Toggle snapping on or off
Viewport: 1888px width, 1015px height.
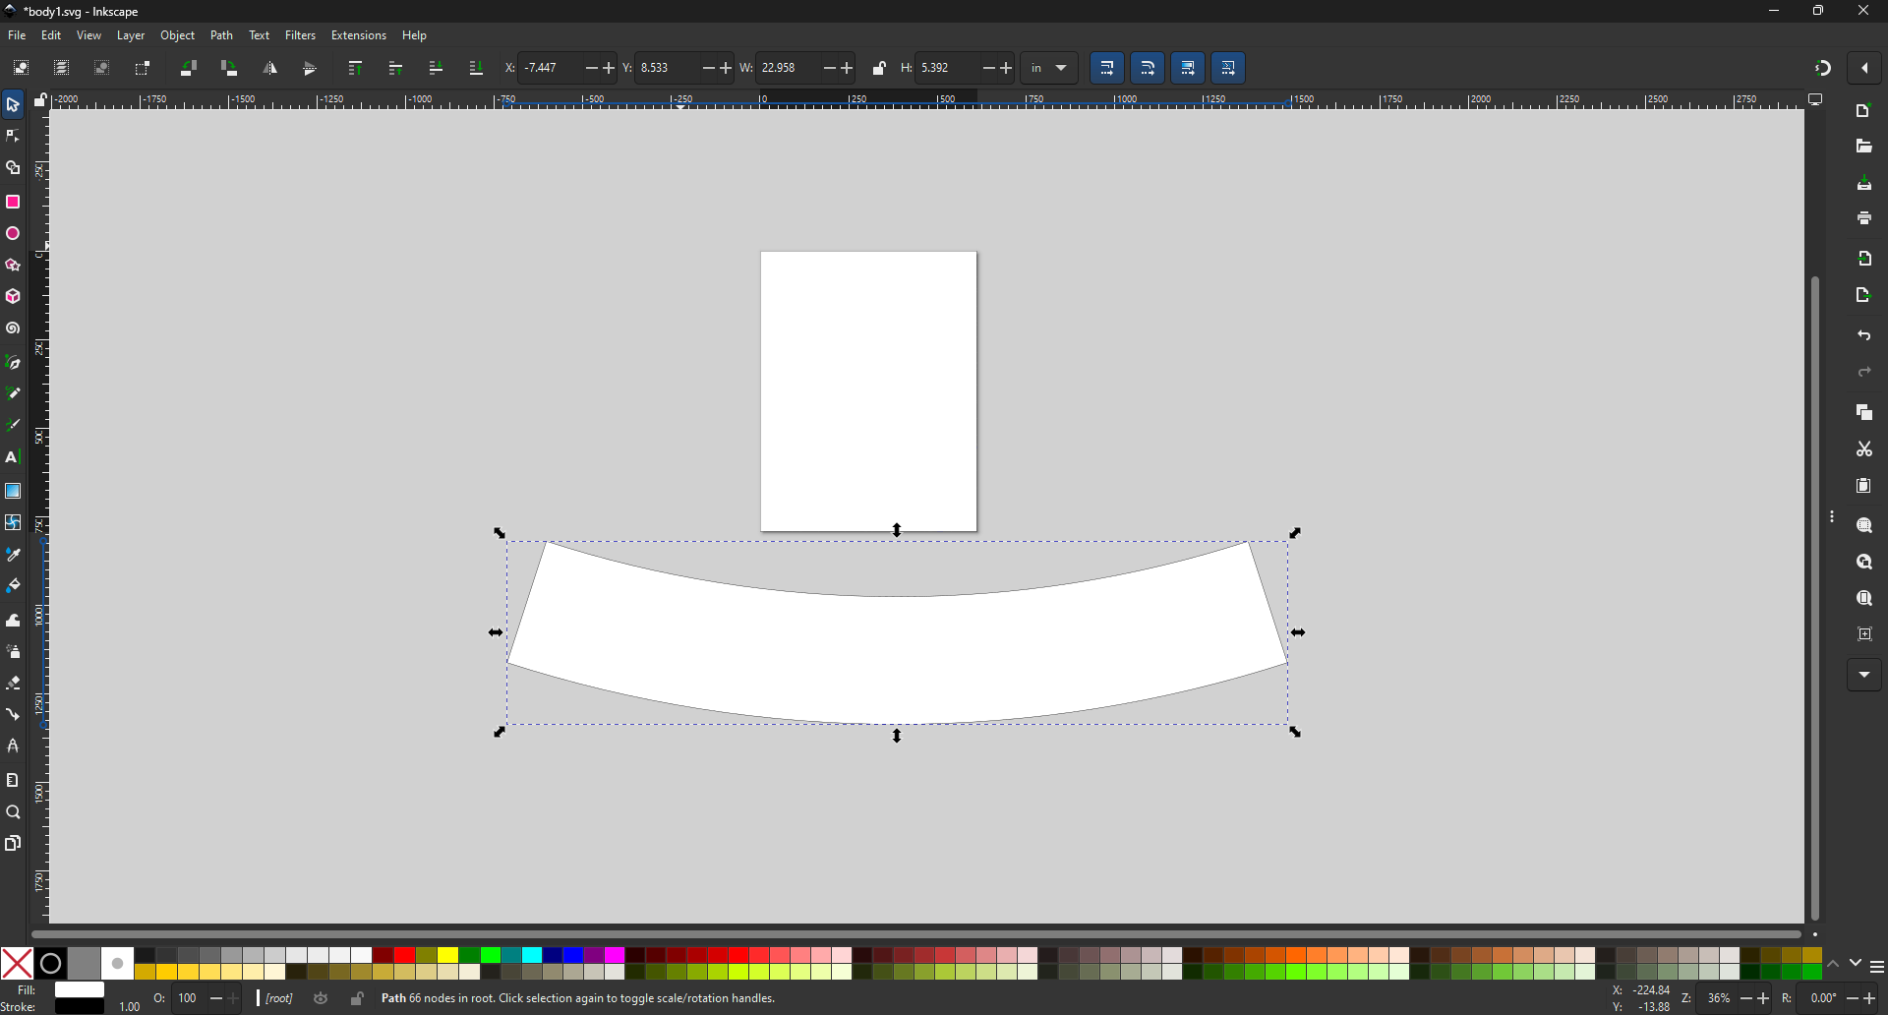coord(1823,69)
